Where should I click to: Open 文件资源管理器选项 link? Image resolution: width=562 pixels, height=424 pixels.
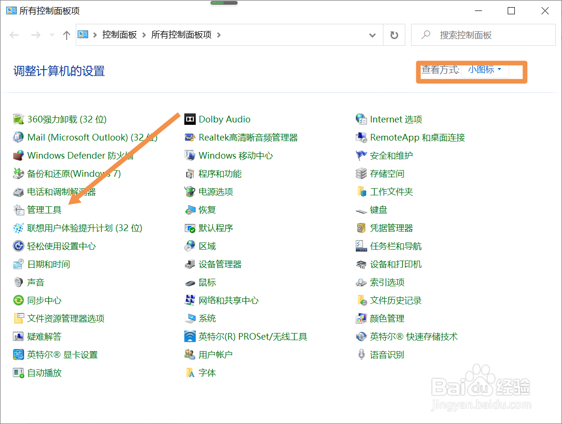[66, 318]
